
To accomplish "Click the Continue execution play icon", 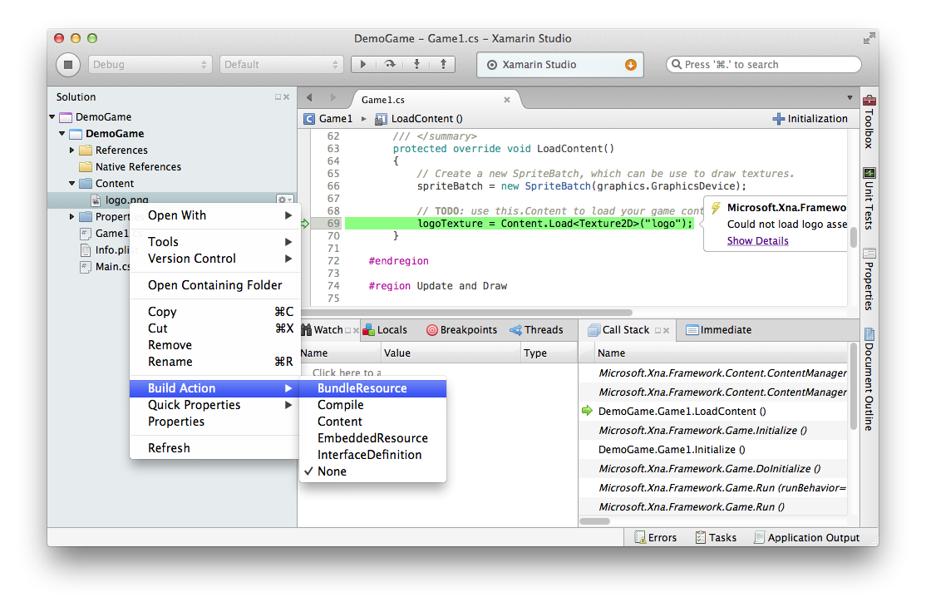I will [363, 64].
